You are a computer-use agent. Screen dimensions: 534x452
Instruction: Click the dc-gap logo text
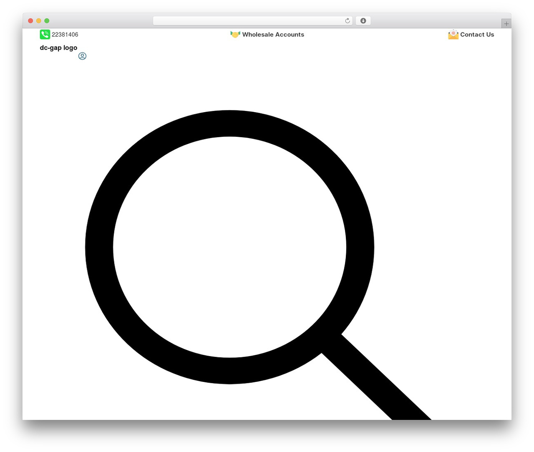[58, 48]
